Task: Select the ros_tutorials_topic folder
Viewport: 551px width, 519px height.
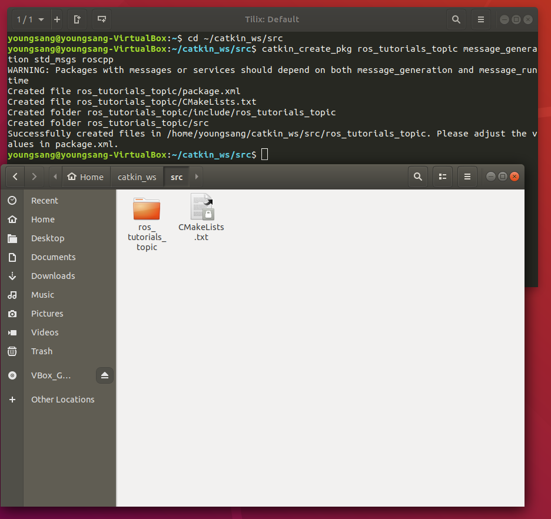Action: point(147,209)
